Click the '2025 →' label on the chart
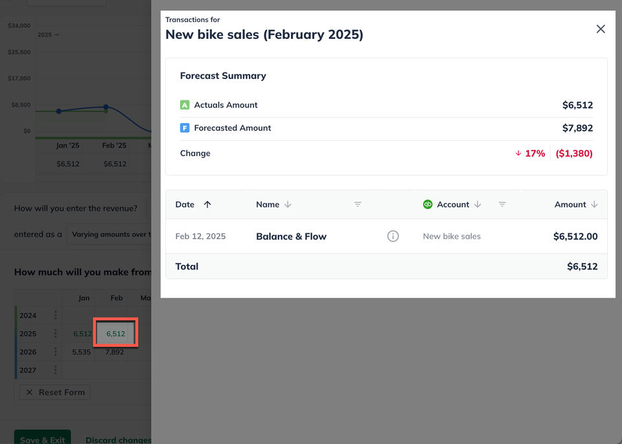 click(49, 35)
